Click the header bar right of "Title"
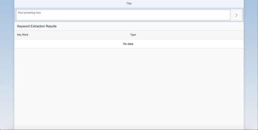This screenshot has width=258, height=130. pyautogui.click(x=187, y=3)
